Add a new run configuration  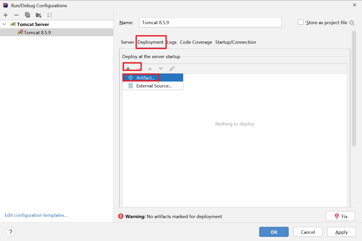pos(5,15)
